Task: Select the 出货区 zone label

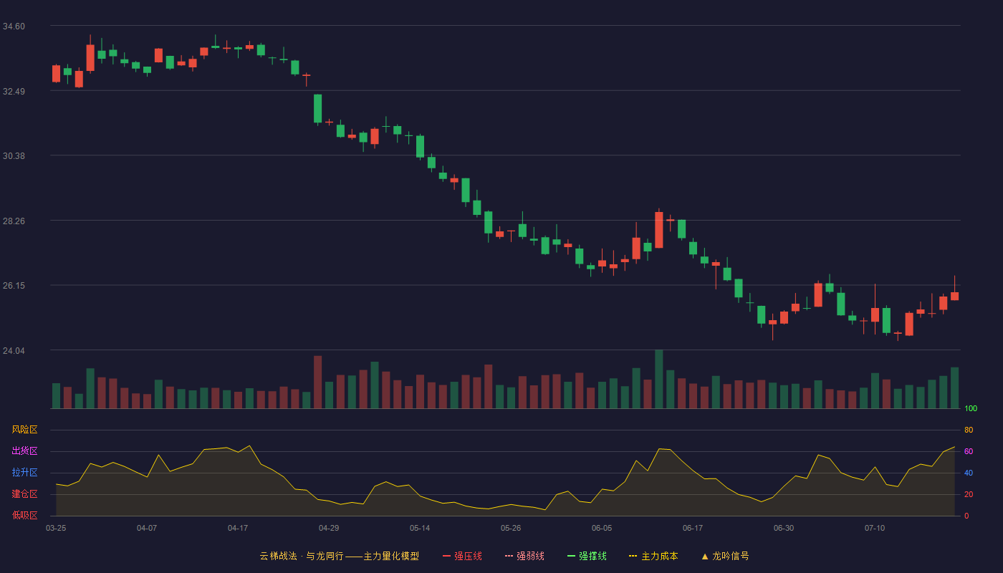Action: (x=24, y=451)
